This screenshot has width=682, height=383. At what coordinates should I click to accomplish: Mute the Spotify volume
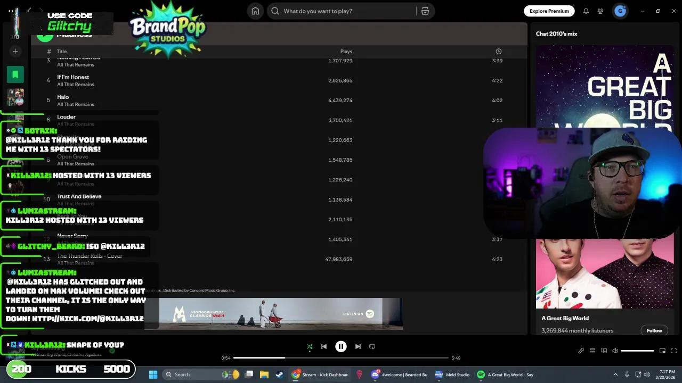point(615,351)
